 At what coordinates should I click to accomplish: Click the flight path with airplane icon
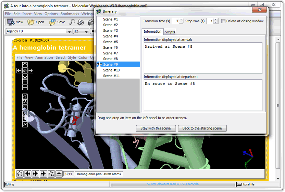51,174
